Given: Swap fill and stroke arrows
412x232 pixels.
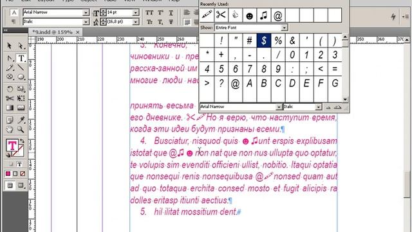Looking at the screenshot, I should 22,141.
